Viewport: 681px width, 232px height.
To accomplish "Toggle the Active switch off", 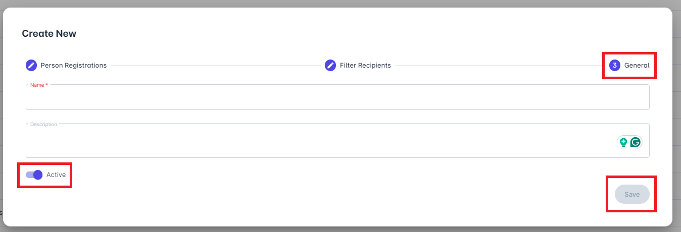I will pos(34,175).
